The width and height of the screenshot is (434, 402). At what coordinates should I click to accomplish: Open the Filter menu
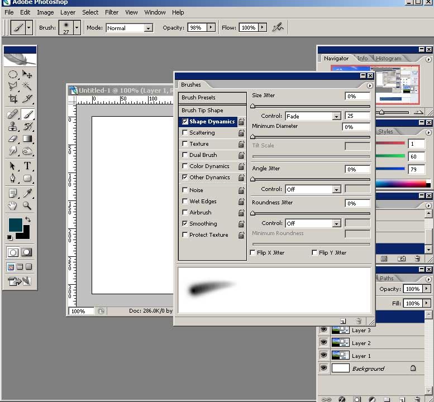112,12
